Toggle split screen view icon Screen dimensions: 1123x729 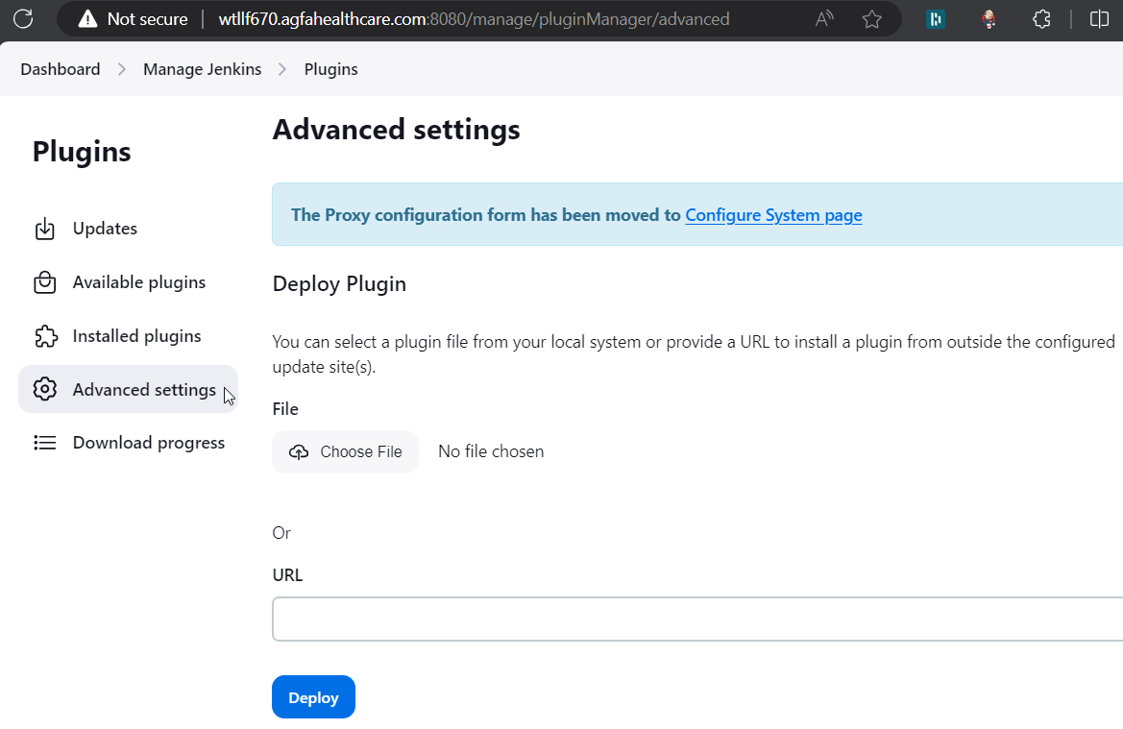pos(1099,18)
